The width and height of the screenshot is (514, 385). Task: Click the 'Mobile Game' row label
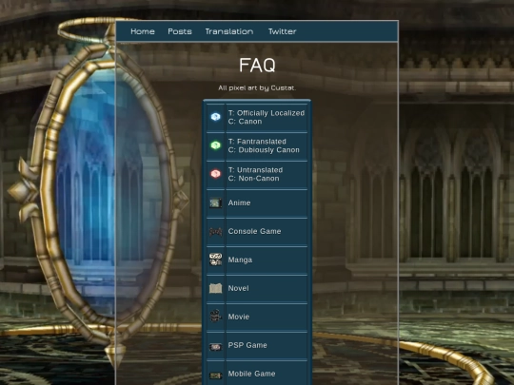click(x=251, y=374)
